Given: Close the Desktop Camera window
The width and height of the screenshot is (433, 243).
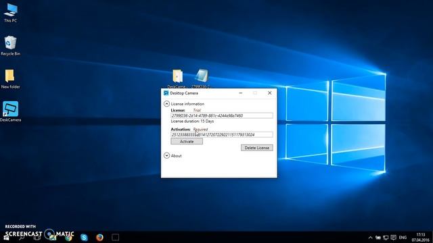Looking at the screenshot, I should click(x=269, y=93).
